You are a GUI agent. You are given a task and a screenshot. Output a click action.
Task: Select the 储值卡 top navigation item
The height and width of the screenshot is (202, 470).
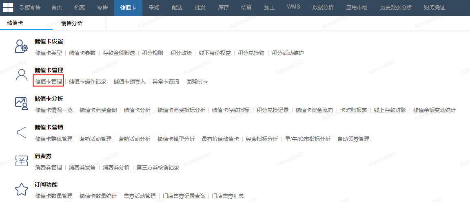pos(128,7)
